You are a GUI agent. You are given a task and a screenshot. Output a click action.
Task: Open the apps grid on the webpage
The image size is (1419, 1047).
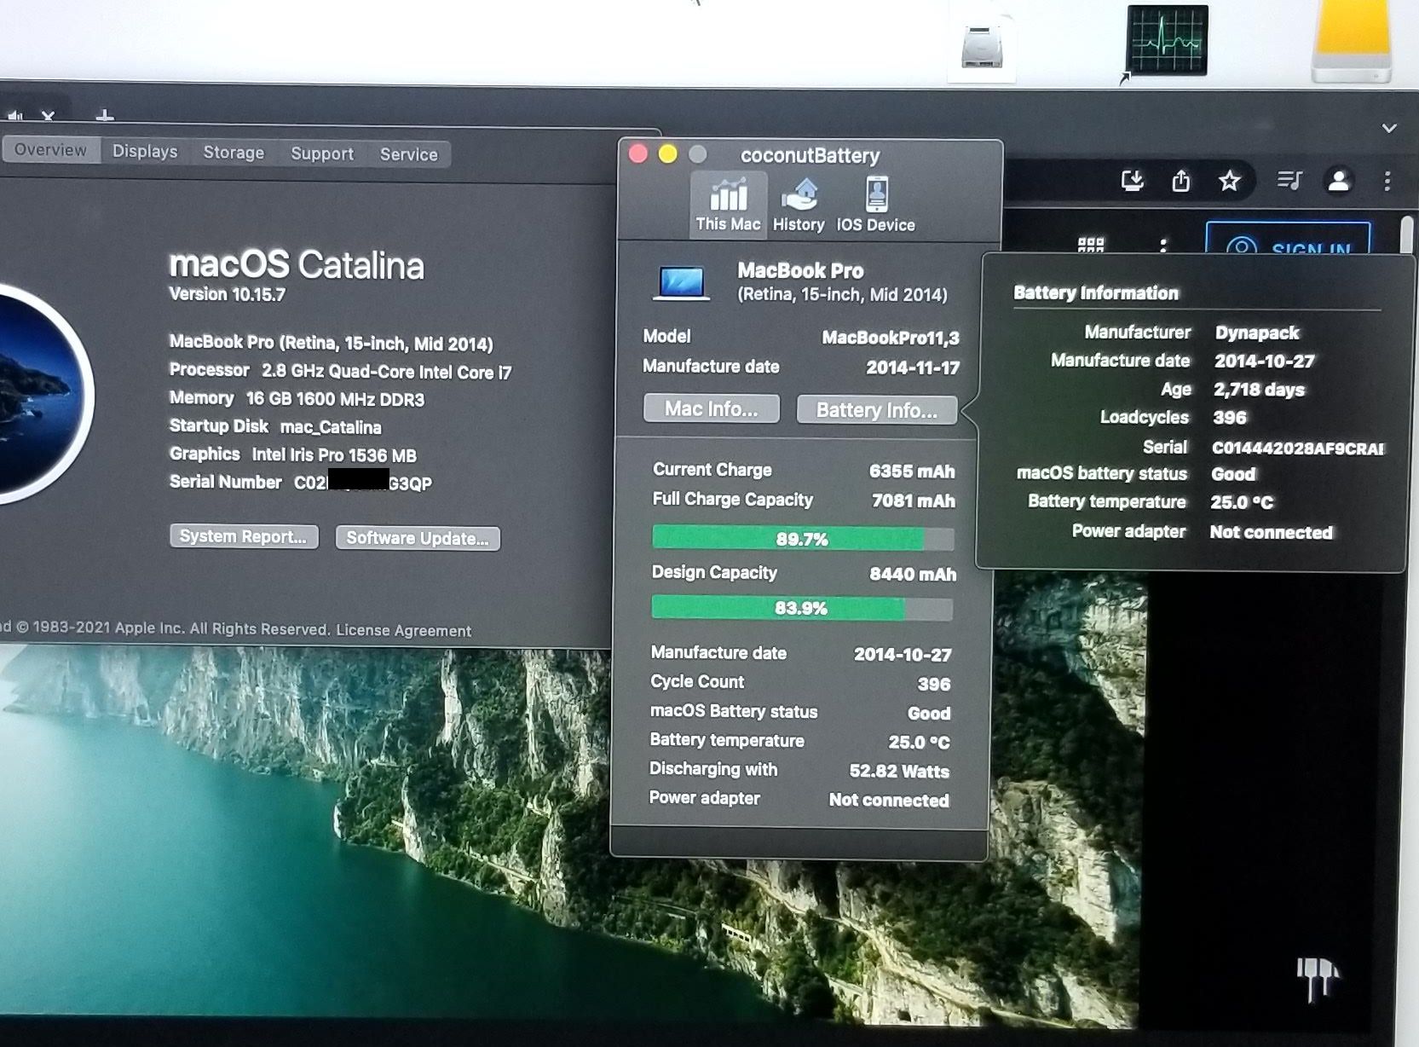coord(1091,246)
